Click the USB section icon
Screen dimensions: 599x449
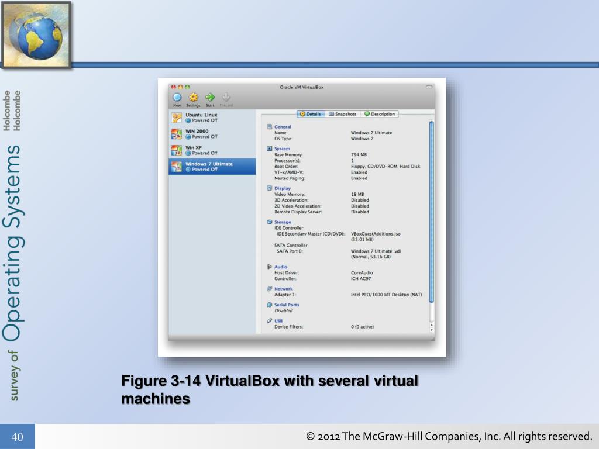tap(269, 321)
